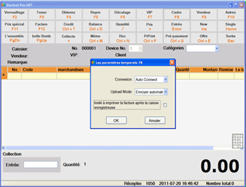Viewport: 246px width, 187px height.
Task: Open the Upload Mode dropdown
Action: (x=166, y=92)
